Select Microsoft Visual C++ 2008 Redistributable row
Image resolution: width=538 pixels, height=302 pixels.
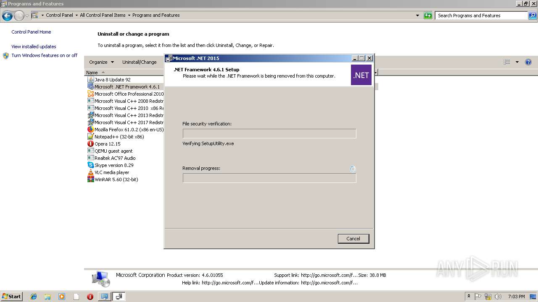125,101
